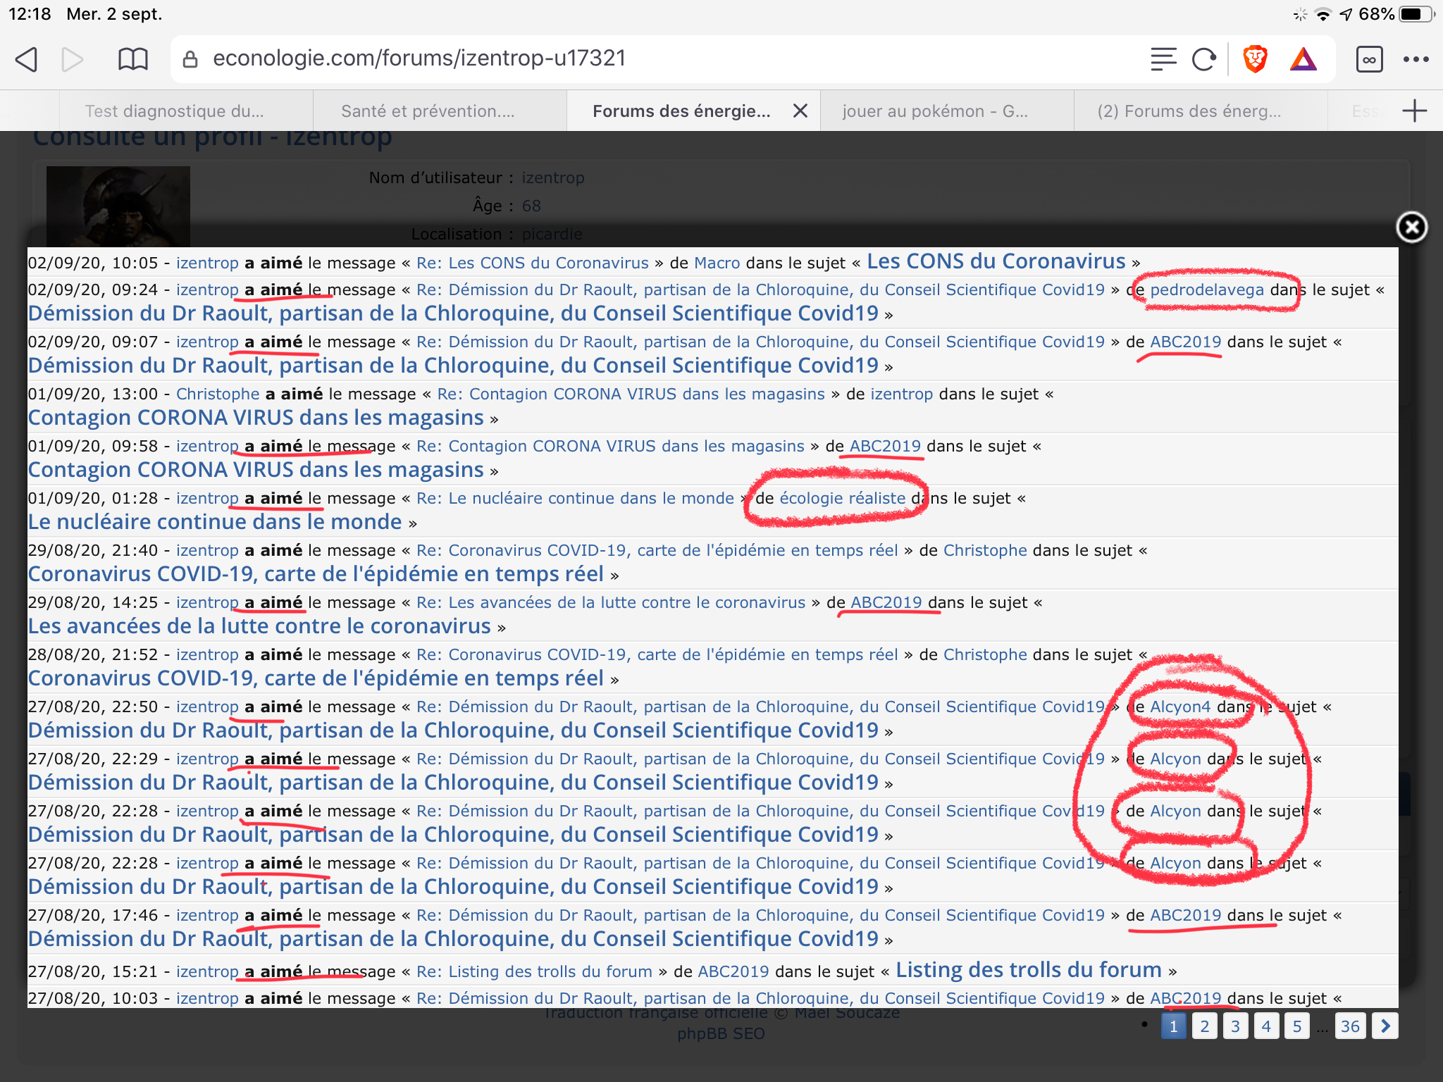The width and height of the screenshot is (1443, 1082).
Task: Switch to Santé et prévention tab
Action: [x=428, y=111]
